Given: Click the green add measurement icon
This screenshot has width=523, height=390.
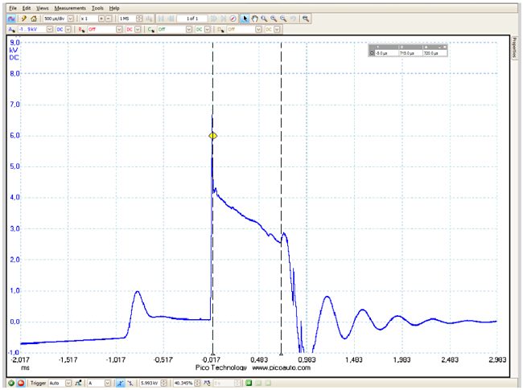Looking at the screenshot, I should click(x=249, y=384).
